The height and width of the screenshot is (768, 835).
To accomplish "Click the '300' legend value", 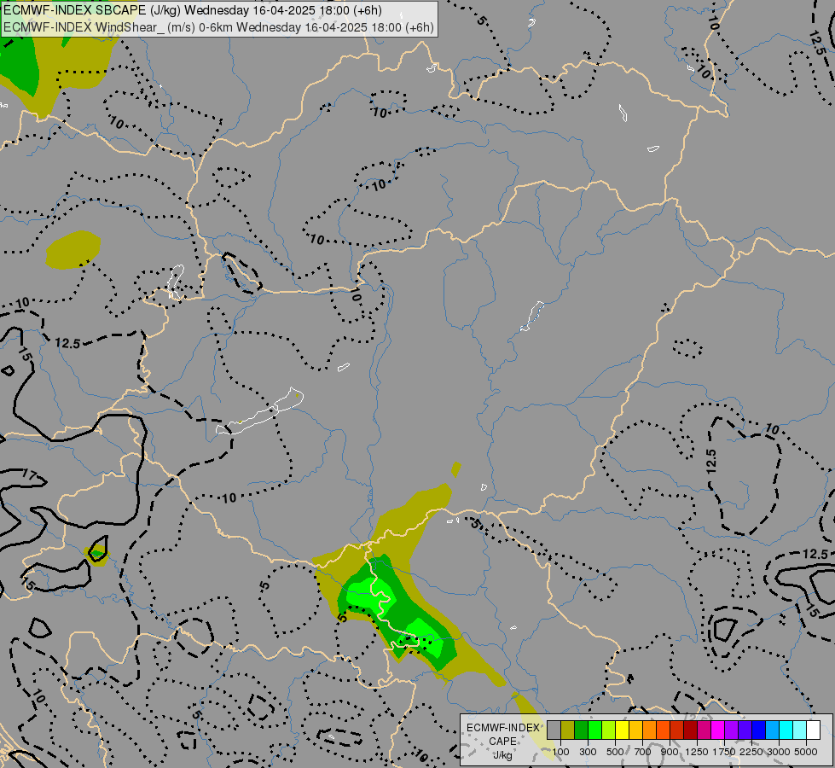I will coord(588,752).
